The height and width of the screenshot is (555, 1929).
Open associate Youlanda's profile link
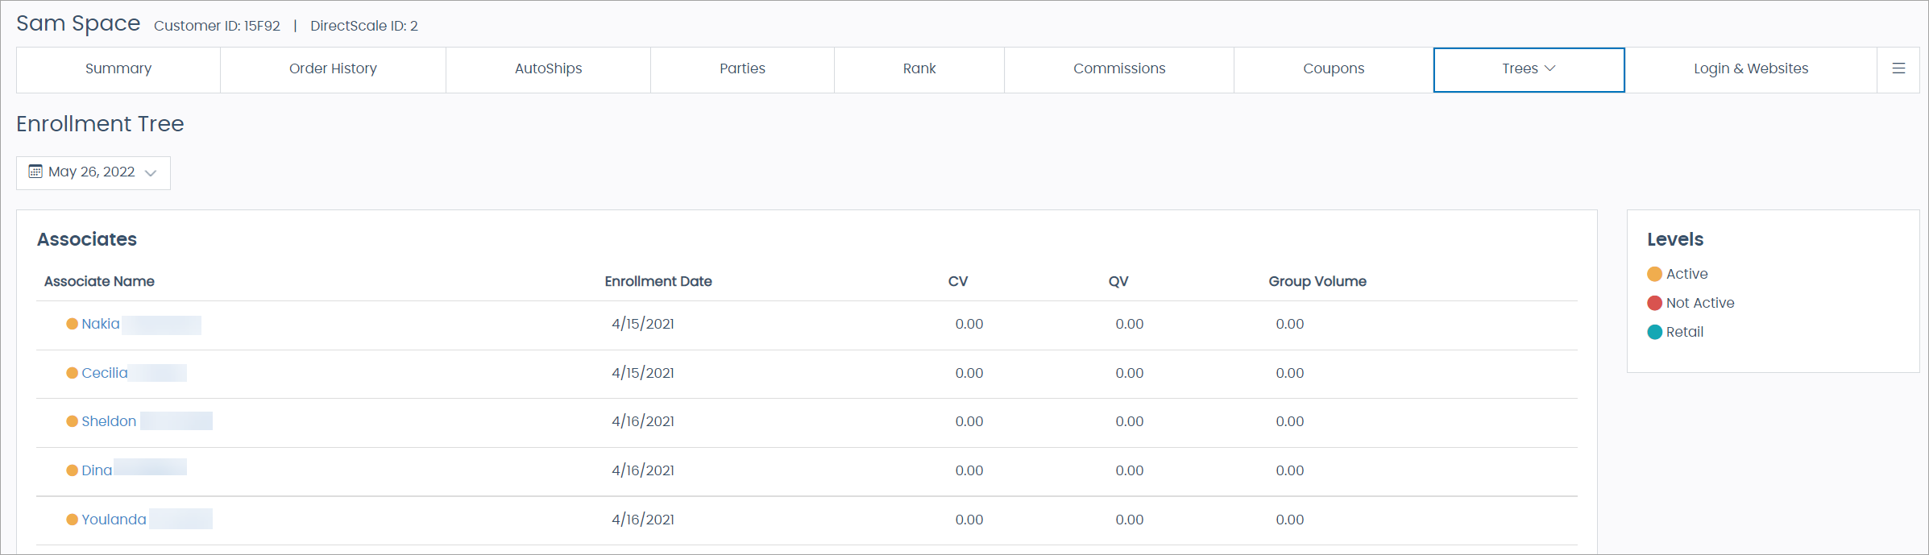pyautogui.click(x=114, y=520)
